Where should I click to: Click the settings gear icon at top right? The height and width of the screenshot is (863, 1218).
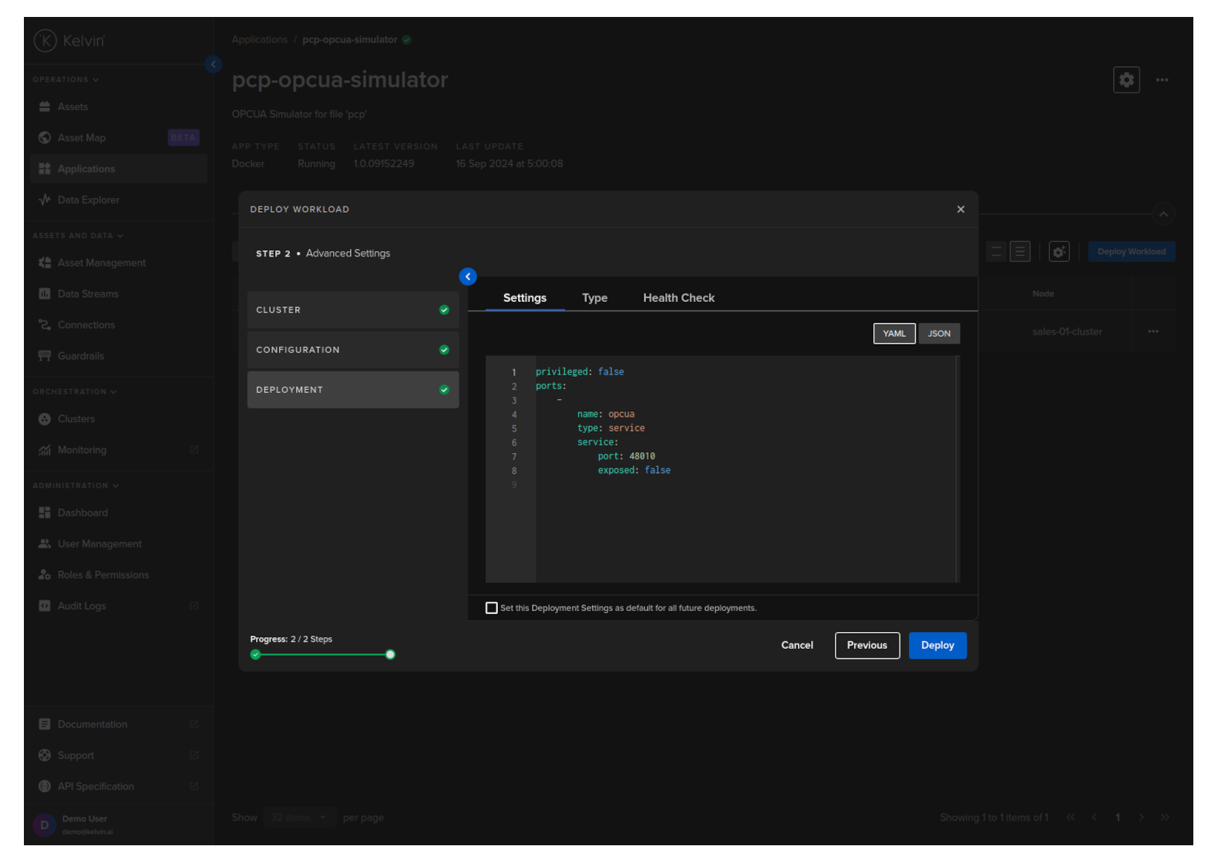coord(1126,80)
